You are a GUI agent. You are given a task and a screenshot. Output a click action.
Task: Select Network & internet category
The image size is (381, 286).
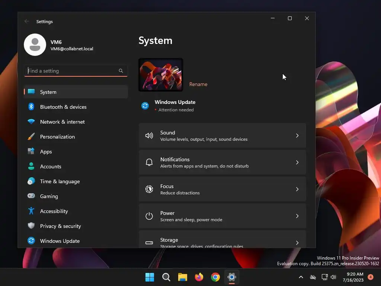76,122
